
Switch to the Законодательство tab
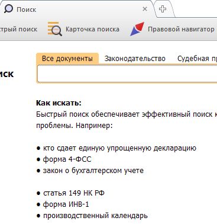[135, 59]
